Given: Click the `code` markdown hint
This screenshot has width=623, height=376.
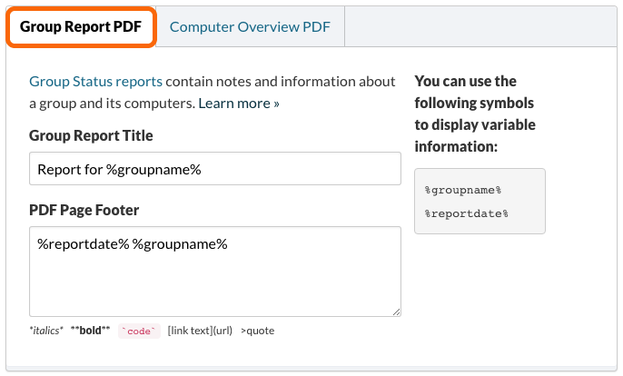Looking at the screenshot, I should click(x=139, y=331).
